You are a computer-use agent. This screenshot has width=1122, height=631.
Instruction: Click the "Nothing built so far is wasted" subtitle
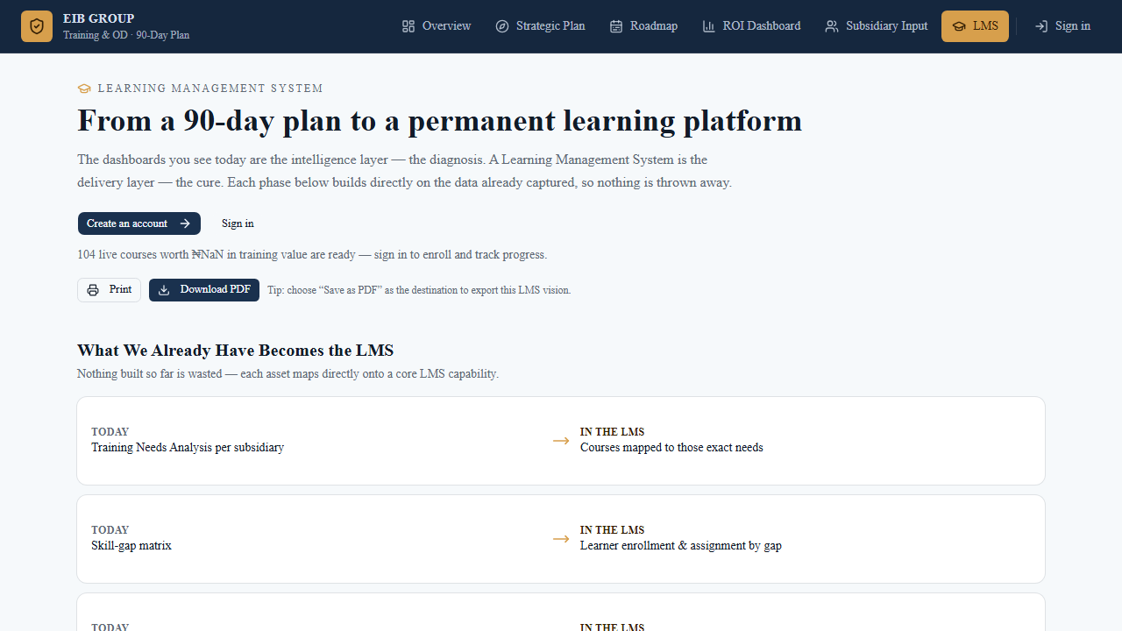[288, 374]
